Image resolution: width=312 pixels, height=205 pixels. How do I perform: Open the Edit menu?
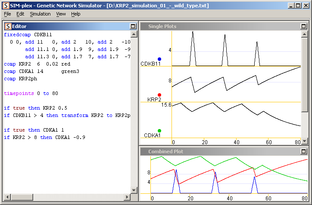(20, 14)
